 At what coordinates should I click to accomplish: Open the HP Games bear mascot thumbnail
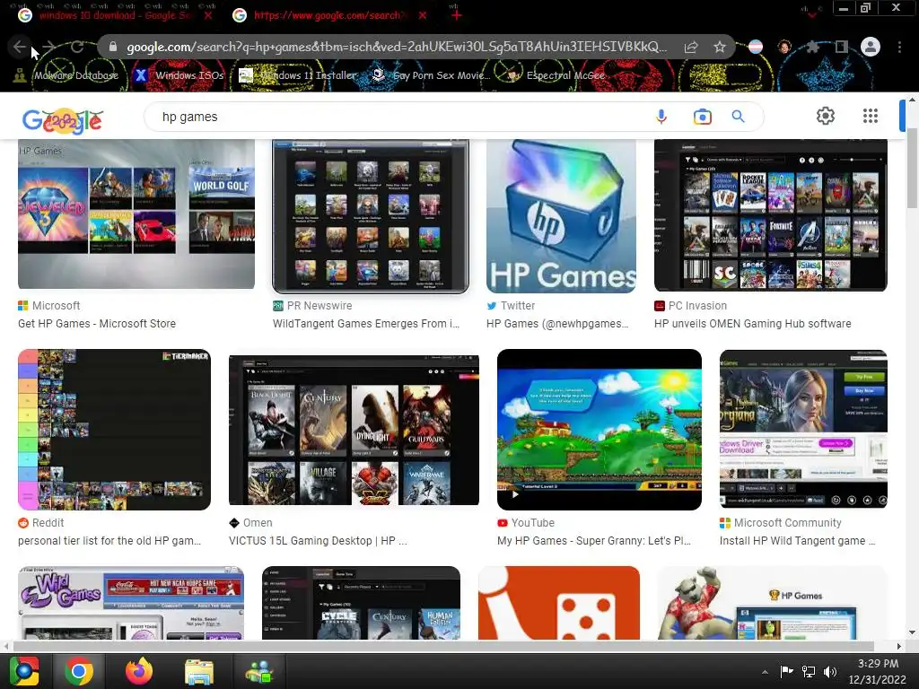[772, 603]
